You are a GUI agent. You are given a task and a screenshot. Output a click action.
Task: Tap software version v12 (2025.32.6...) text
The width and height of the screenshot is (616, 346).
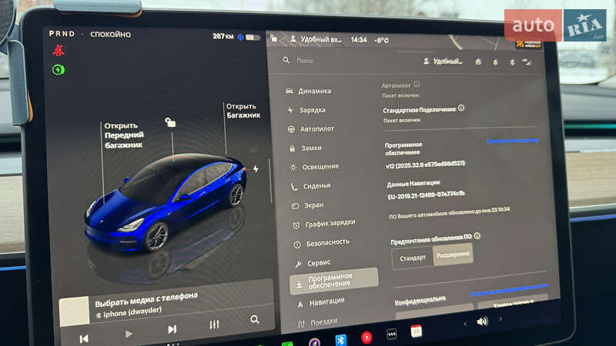(425, 165)
